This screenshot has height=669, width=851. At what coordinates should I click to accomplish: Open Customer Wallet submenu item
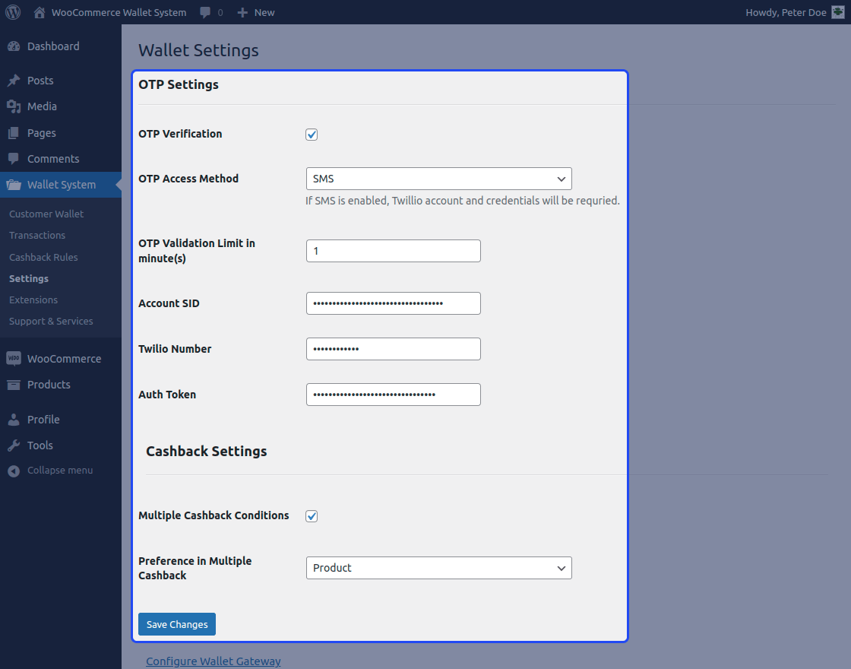(46, 214)
